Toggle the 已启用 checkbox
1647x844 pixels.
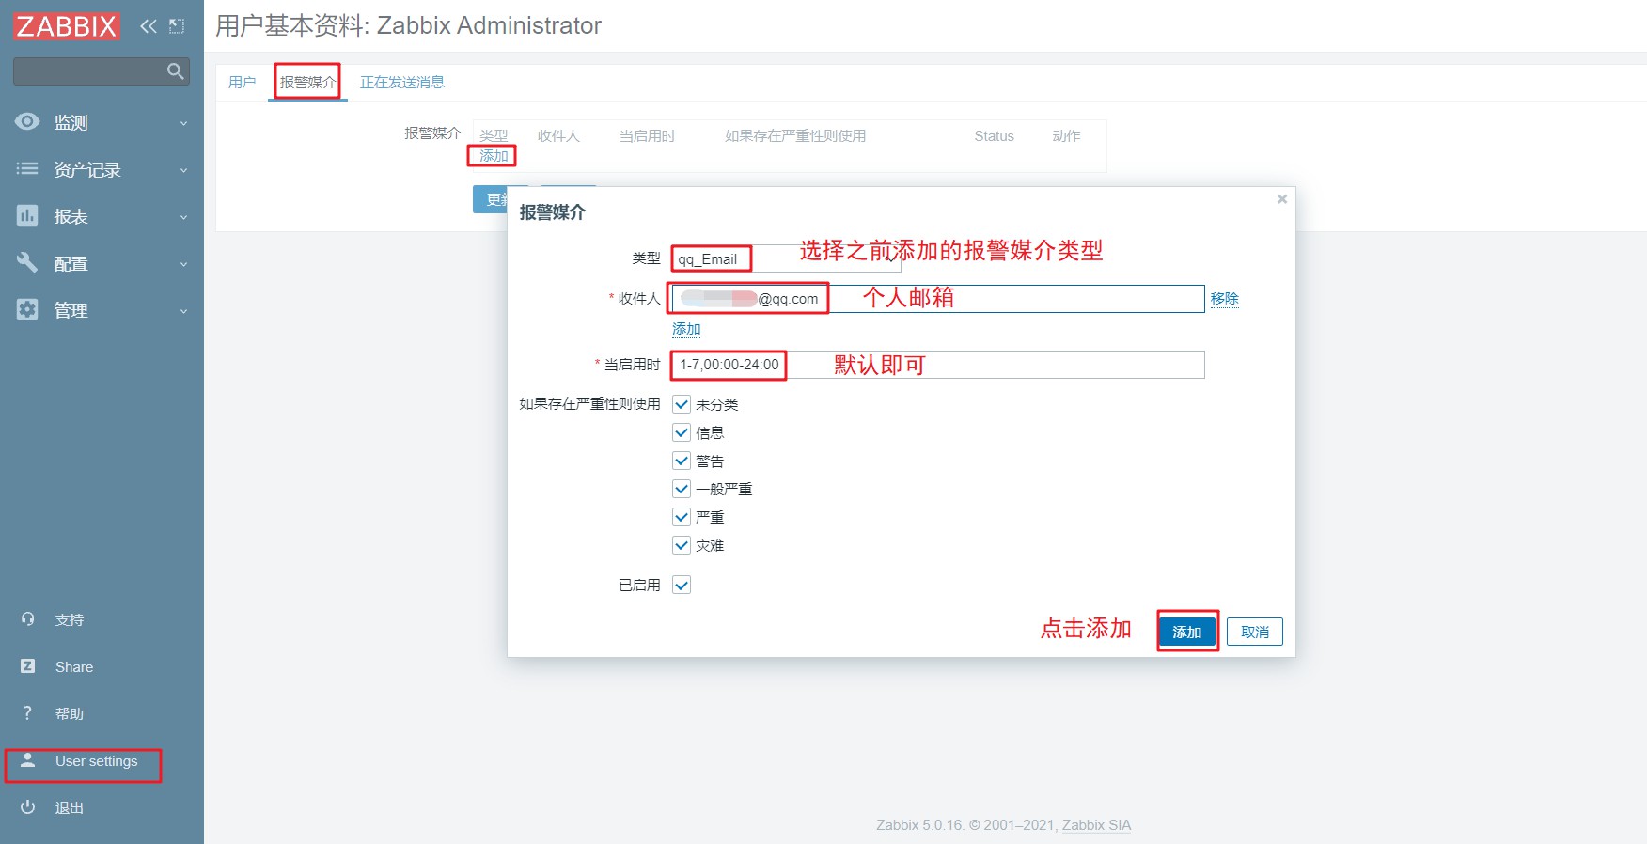click(x=682, y=585)
